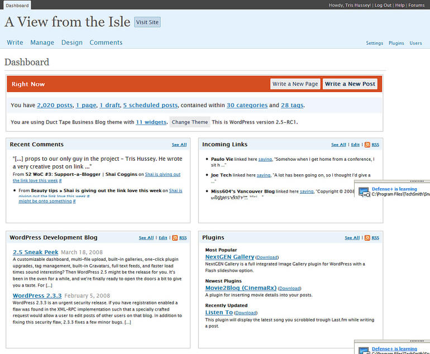Image resolution: width=430 pixels, height=354 pixels.
Task: Click Edit in WordPress Development Blog
Action: coord(163,238)
